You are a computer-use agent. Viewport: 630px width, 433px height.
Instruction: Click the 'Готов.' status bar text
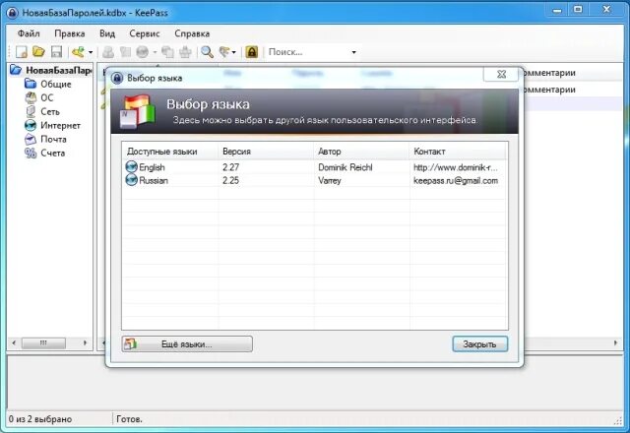click(129, 419)
